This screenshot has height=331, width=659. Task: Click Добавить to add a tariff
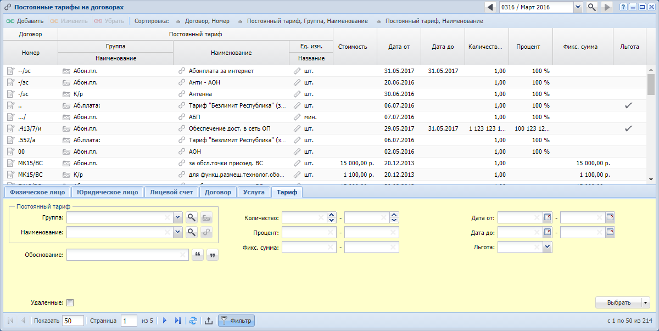(26, 21)
